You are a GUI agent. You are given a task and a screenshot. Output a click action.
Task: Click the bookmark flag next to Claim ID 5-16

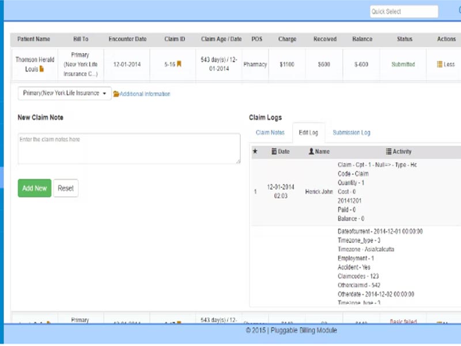click(x=179, y=64)
